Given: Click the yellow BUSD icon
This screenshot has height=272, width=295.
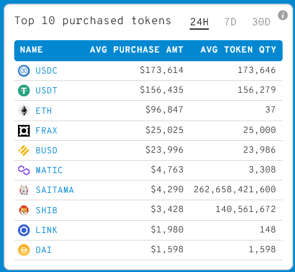Looking at the screenshot, I should [24, 150].
